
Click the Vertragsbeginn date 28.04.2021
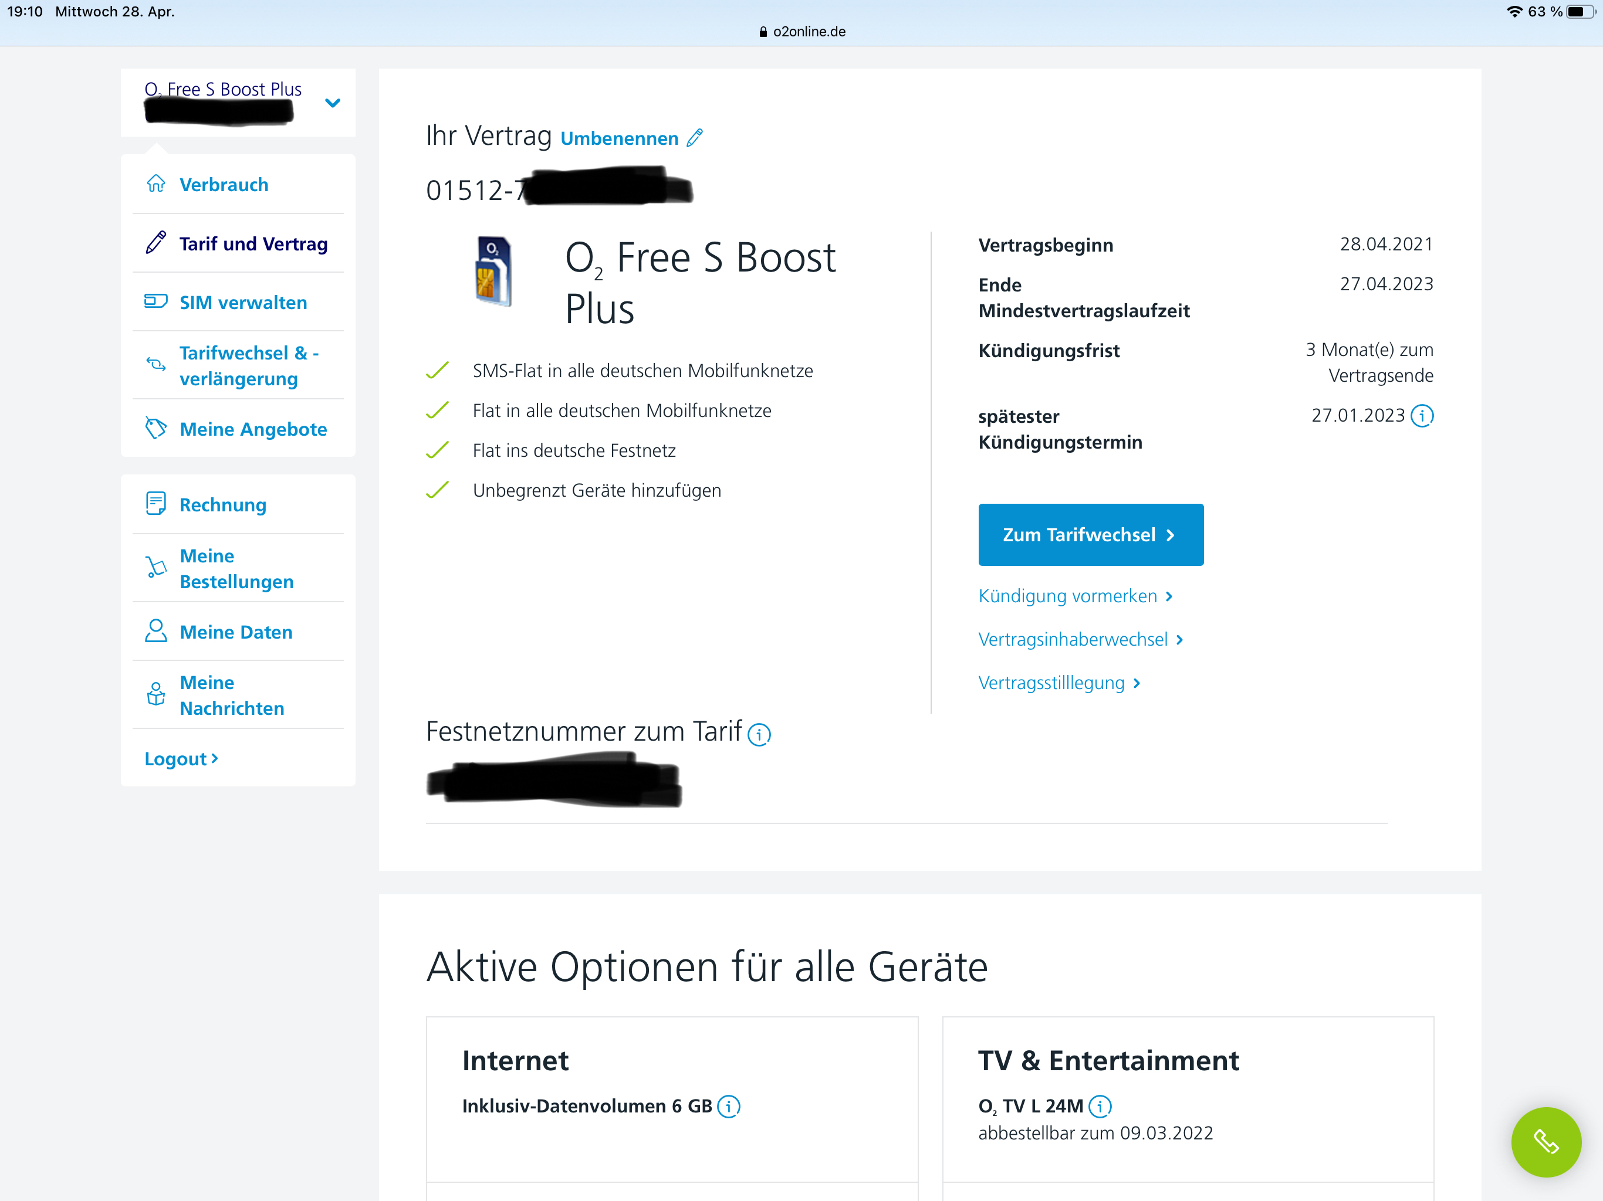[x=1386, y=244]
